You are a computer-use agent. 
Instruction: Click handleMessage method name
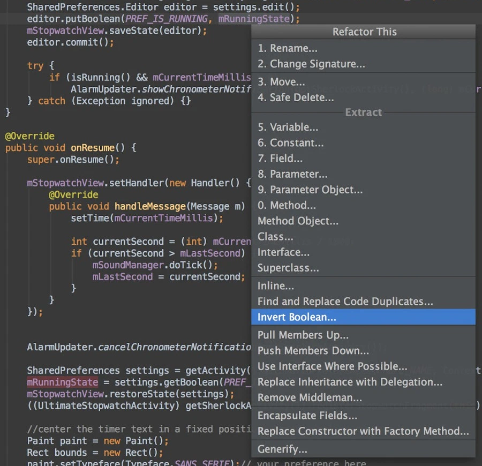point(150,206)
